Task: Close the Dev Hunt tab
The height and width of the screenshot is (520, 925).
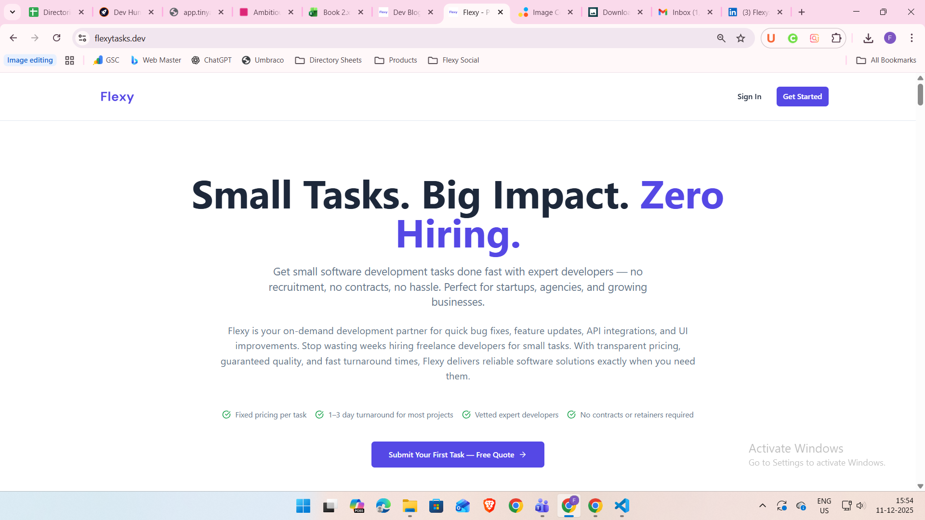Action: pos(151,12)
